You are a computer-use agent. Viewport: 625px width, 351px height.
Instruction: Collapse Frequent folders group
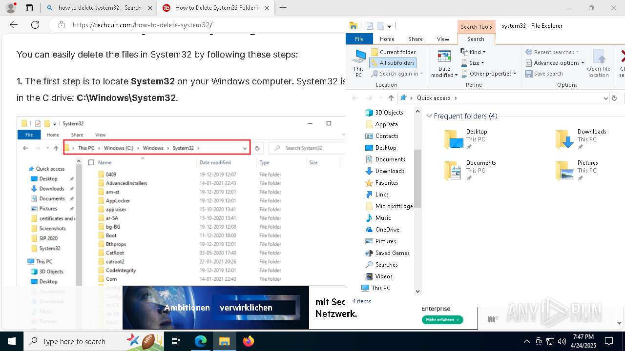pyautogui.click(x=429, y=116)
